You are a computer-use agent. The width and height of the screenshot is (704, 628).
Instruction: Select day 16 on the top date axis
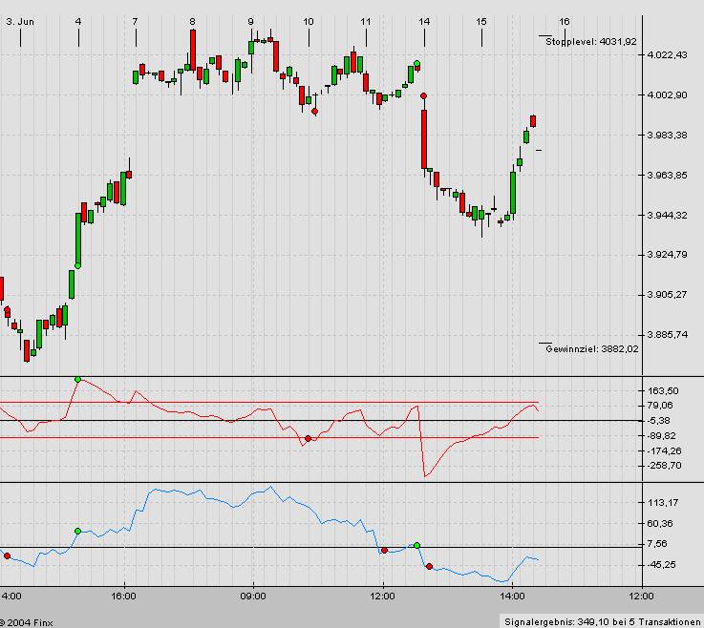click(565, 21)
